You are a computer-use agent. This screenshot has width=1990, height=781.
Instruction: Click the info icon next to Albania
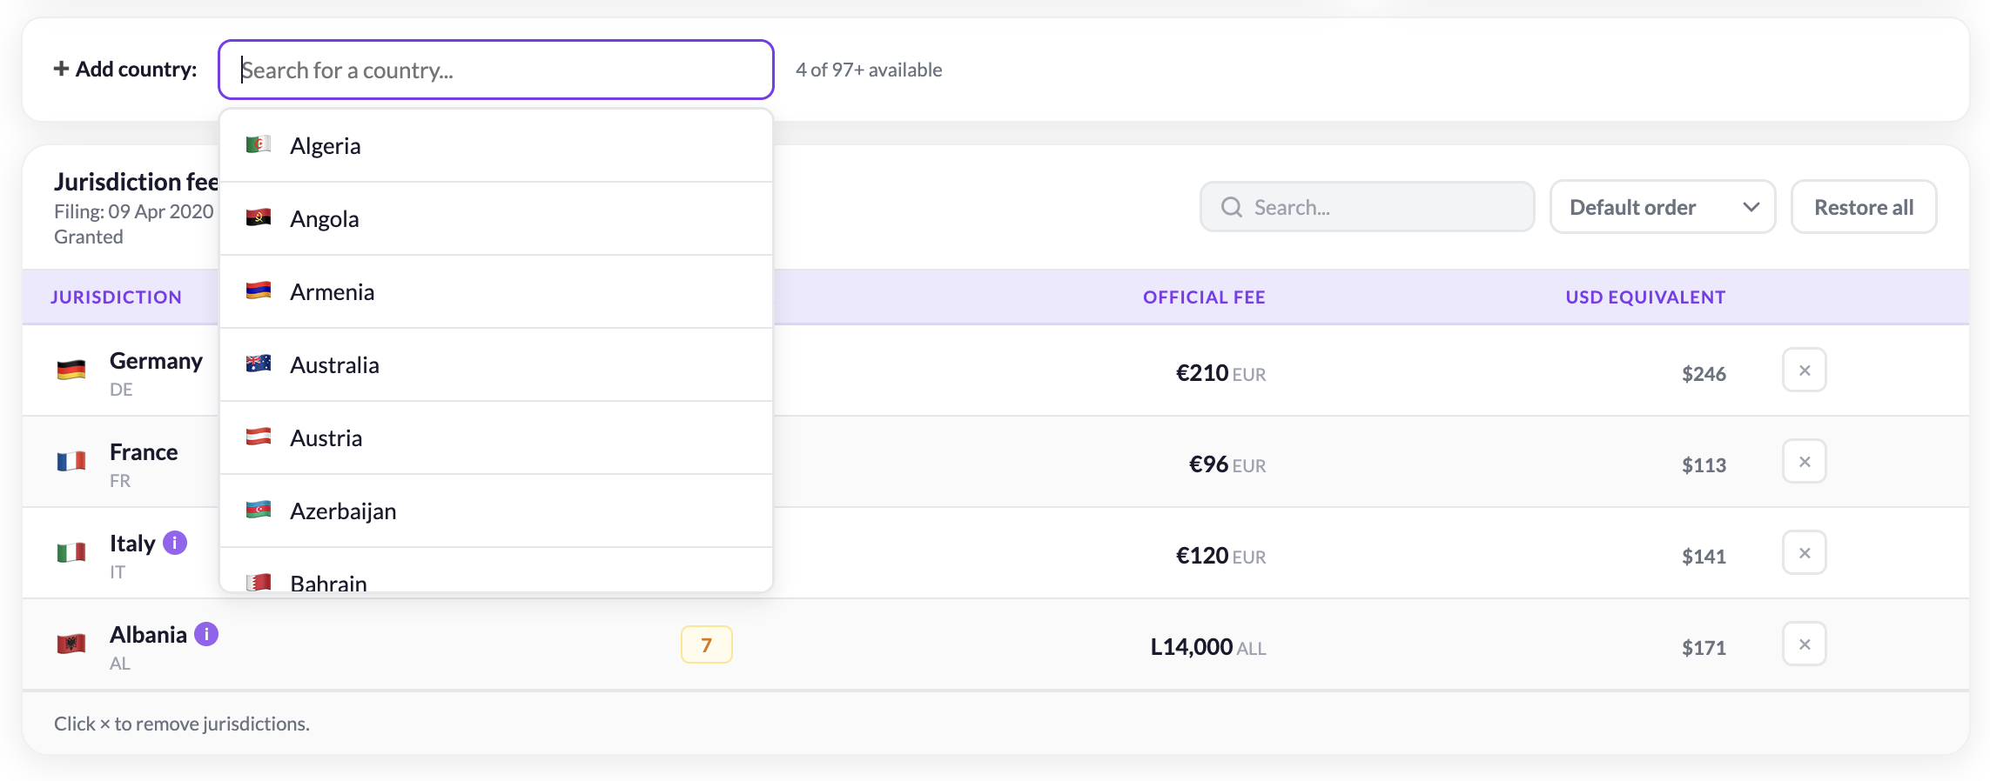(206, 634)
